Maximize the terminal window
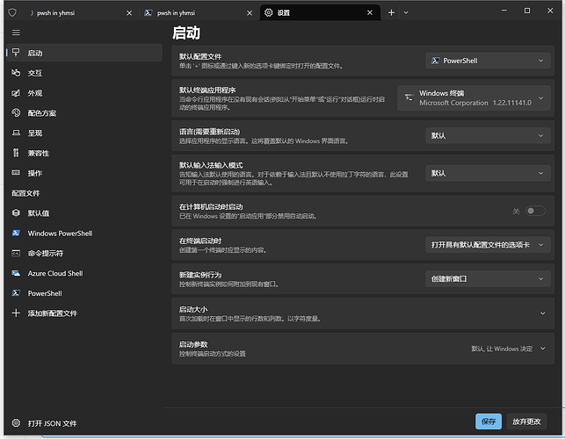The height and width of the screenshot is (439, 565). click(527, 11)
